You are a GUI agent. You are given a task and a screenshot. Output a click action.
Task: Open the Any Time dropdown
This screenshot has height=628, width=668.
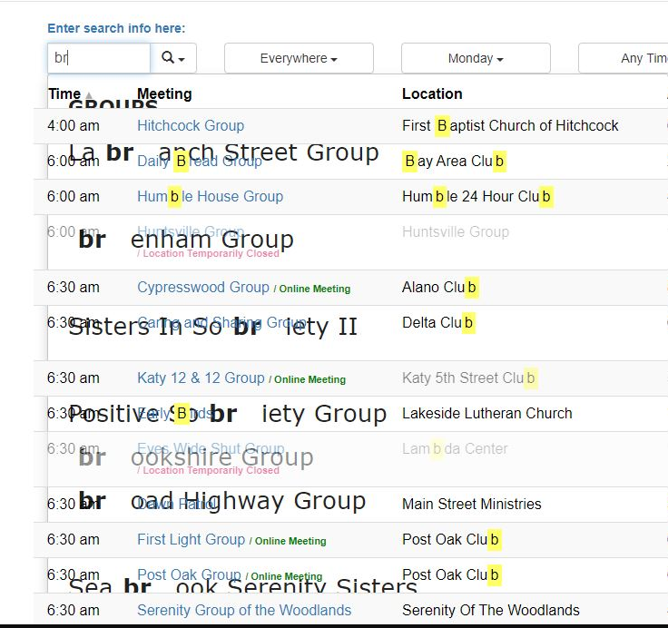pyautogui.click(x=624, y=58)
